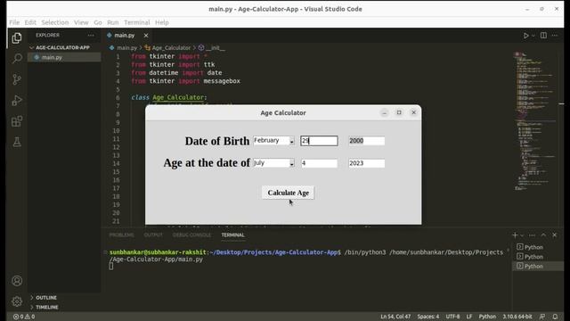This screenshot has height=321, width=570.
Task: Select the first Python terminal in list
Action: pyautogui.click(x=538, y=247)
